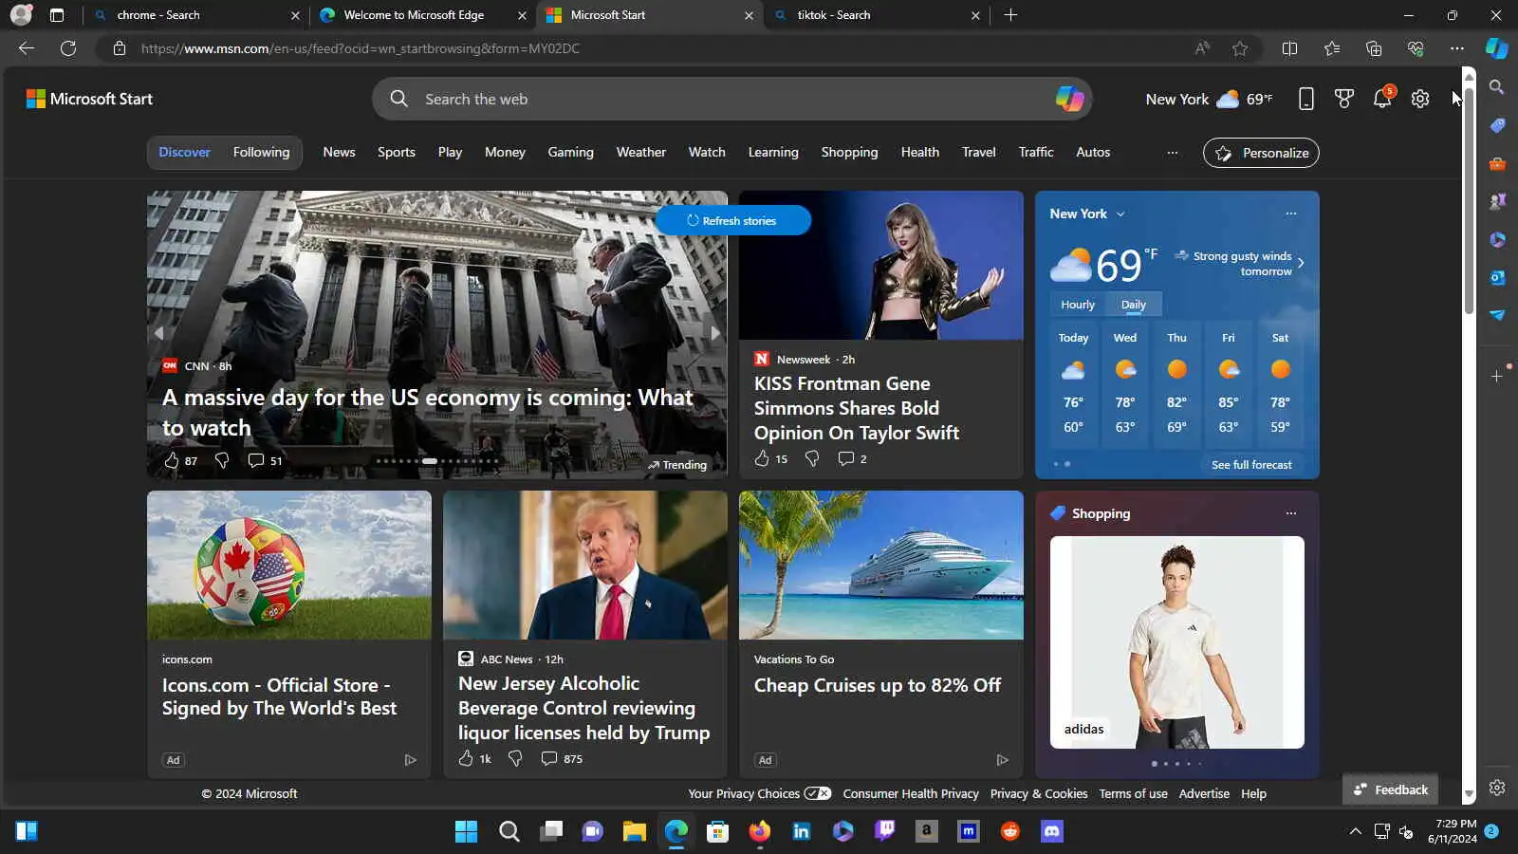Open the See full forecast link
This screenshot has height=854, width=1518.
[x=1251, y=465]
